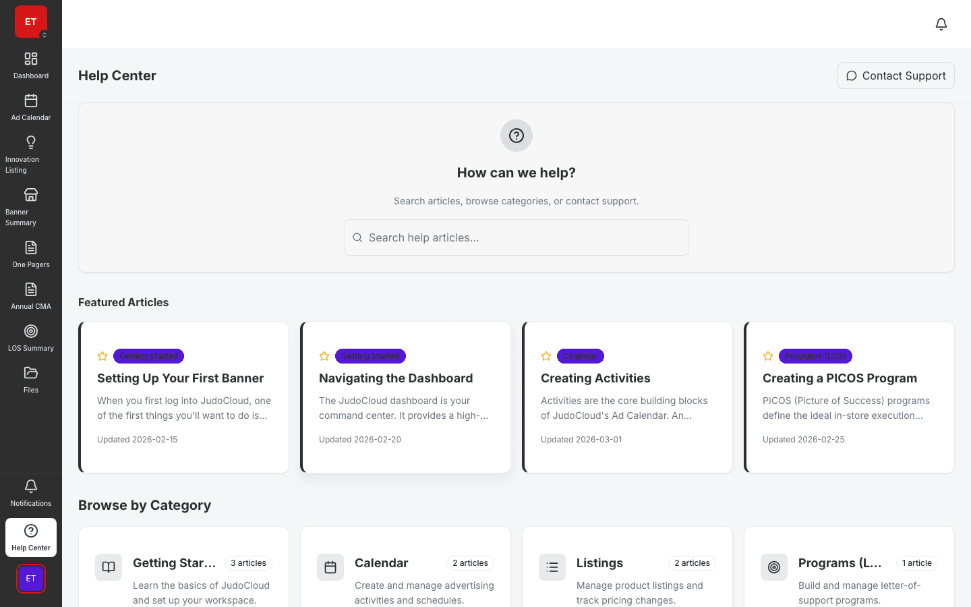971x607 pixels.
Task: Open the Getting Started category
Action: pos(175,563)
